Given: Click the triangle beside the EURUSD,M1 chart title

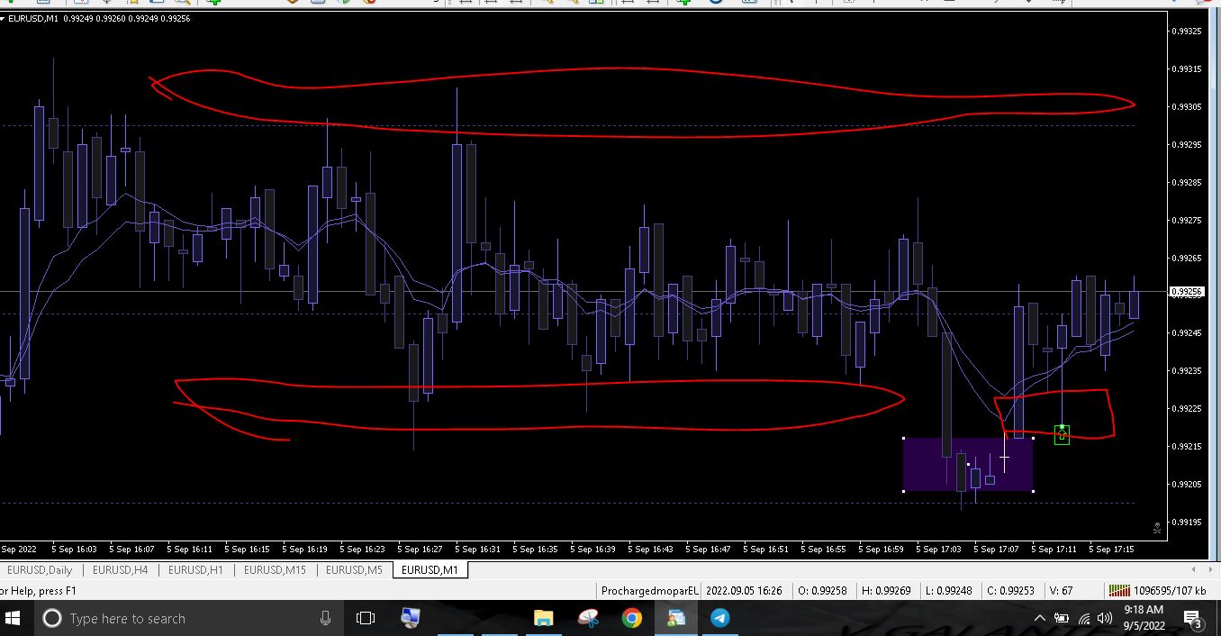Looking at the screenshot, I should (x=4, y=18).
